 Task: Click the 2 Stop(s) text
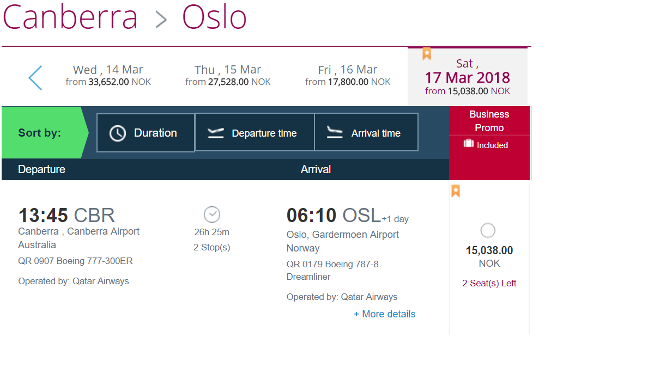[212, 247]
